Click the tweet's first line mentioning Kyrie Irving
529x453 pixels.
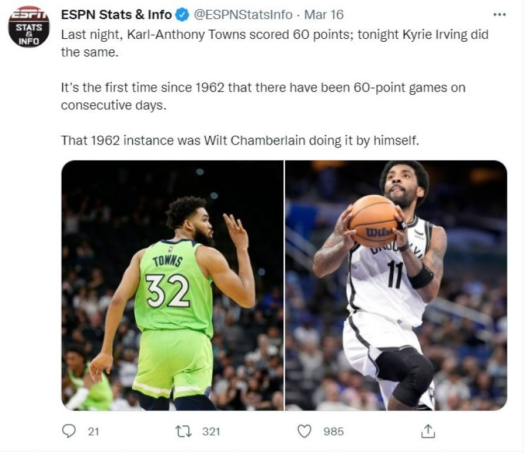point(274,35)
